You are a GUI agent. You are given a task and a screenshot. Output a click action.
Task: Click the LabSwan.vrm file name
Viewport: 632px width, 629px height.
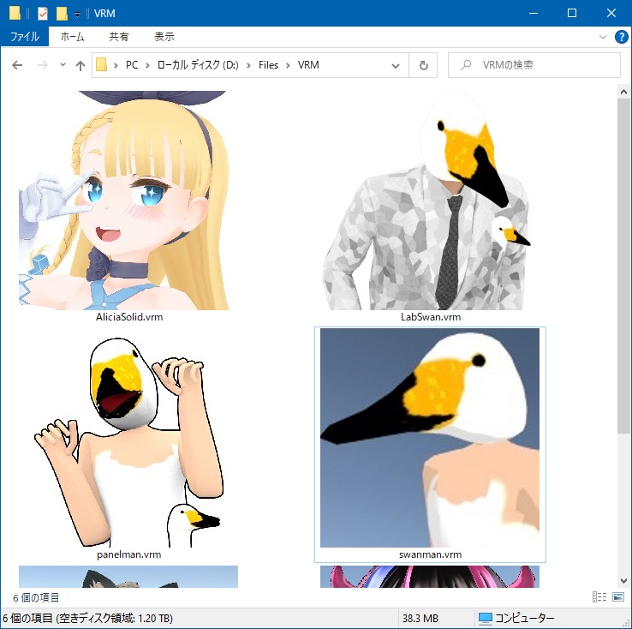431,317
